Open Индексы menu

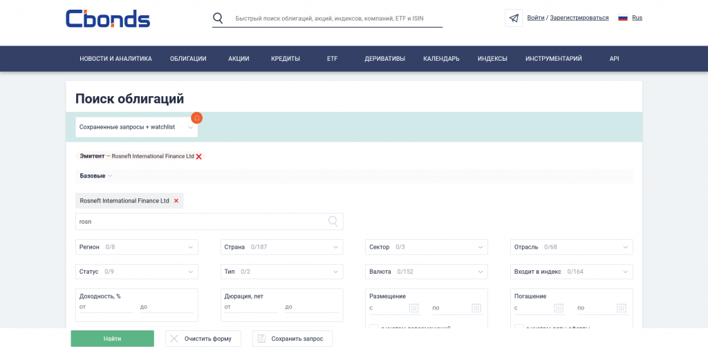click(492, 59)
